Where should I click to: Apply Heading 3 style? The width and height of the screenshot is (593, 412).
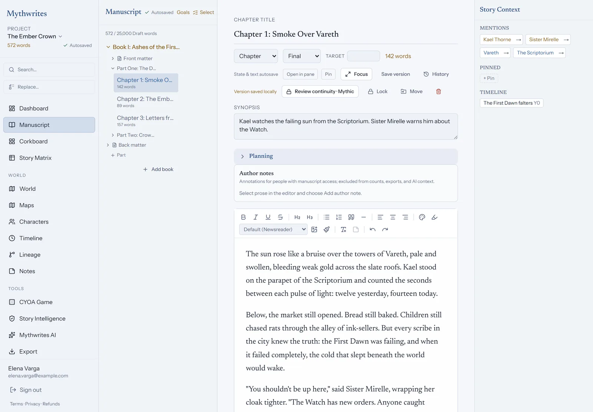pos(310,217)
